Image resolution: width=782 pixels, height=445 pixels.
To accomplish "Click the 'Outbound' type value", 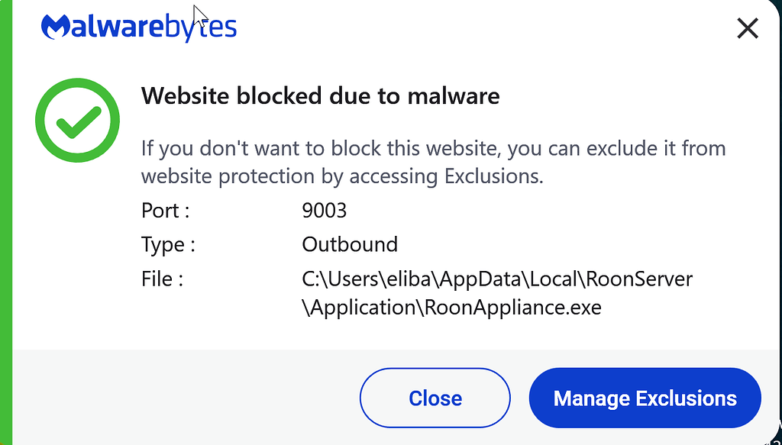I will pos(350,244).
